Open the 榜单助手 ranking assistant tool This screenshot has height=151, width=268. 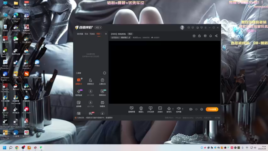pos(102,93)
